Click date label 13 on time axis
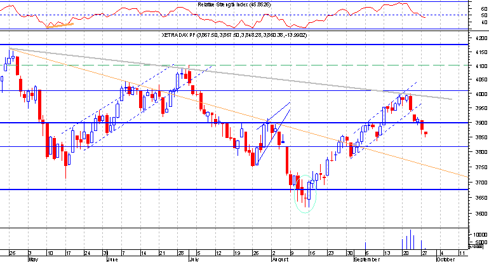 click(387, 253)
